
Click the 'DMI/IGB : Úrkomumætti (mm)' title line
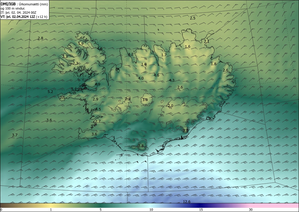click(24, 4)
